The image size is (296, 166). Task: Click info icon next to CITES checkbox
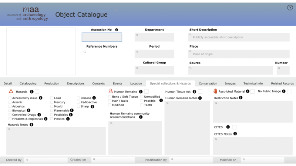pos(228,127)
